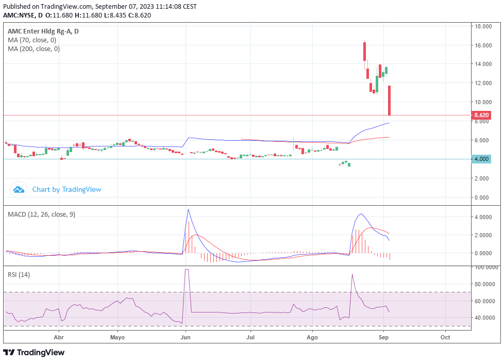Viewport: 504px width, 362px height.
Task: Click the 'Mayo' month label on the time axis
Action: [117, 337]
